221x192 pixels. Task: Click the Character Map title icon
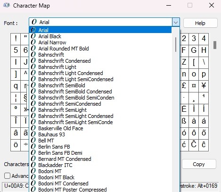(x=7, y=6)
